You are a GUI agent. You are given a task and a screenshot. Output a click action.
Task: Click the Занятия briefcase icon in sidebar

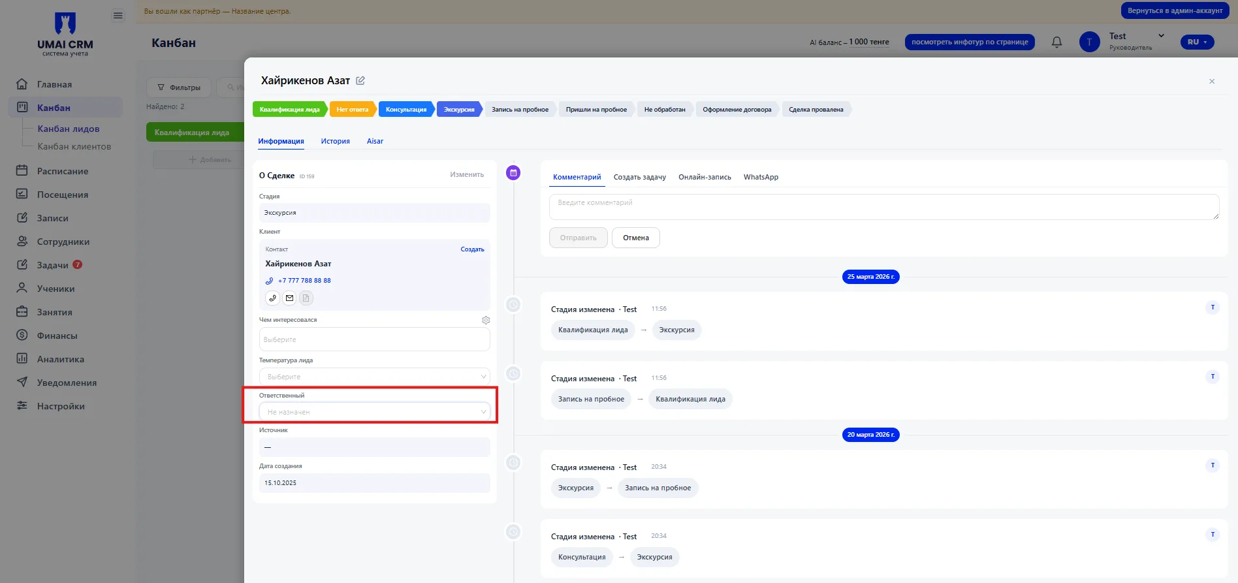coord(22,311)
